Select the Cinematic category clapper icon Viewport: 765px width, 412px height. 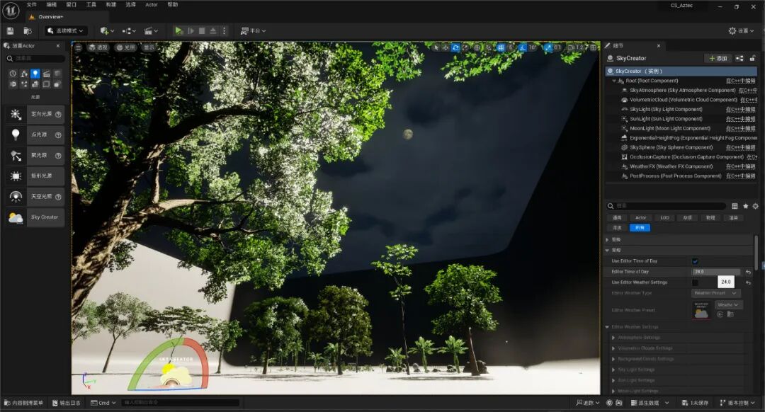point(46,74)
